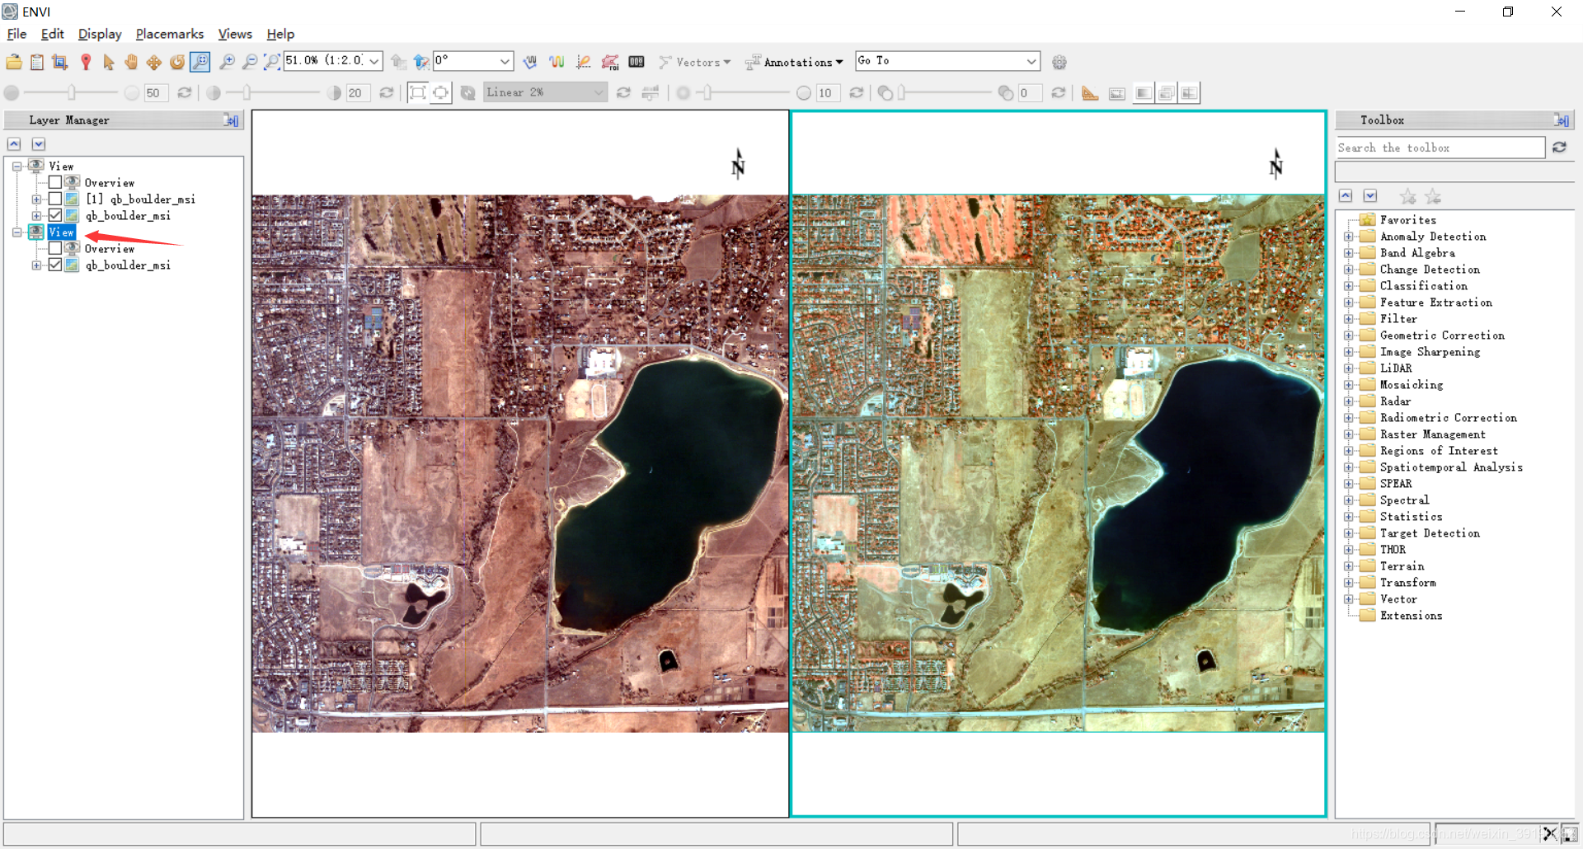Toggle the [1] qb_boulder_msi layer checkbox

click(x=55, y=199)
